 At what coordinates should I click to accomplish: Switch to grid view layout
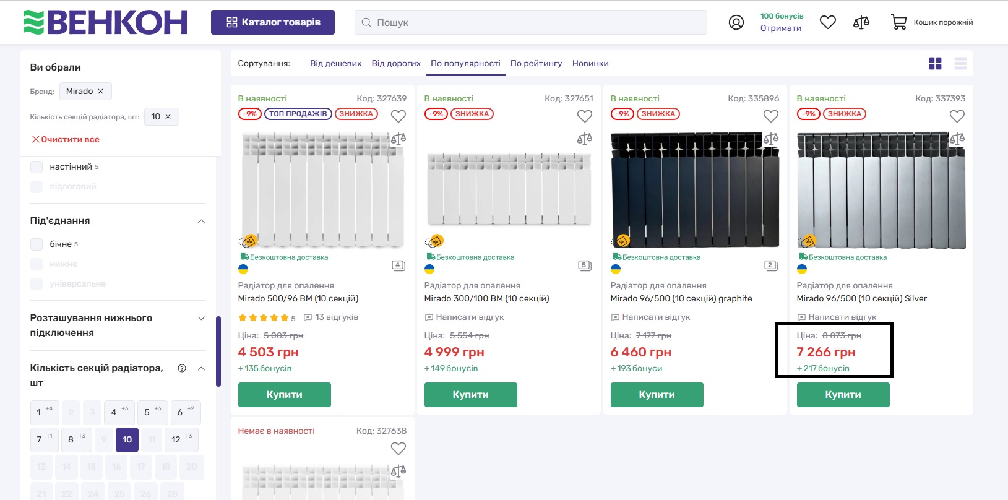click(x=935, y=63)
